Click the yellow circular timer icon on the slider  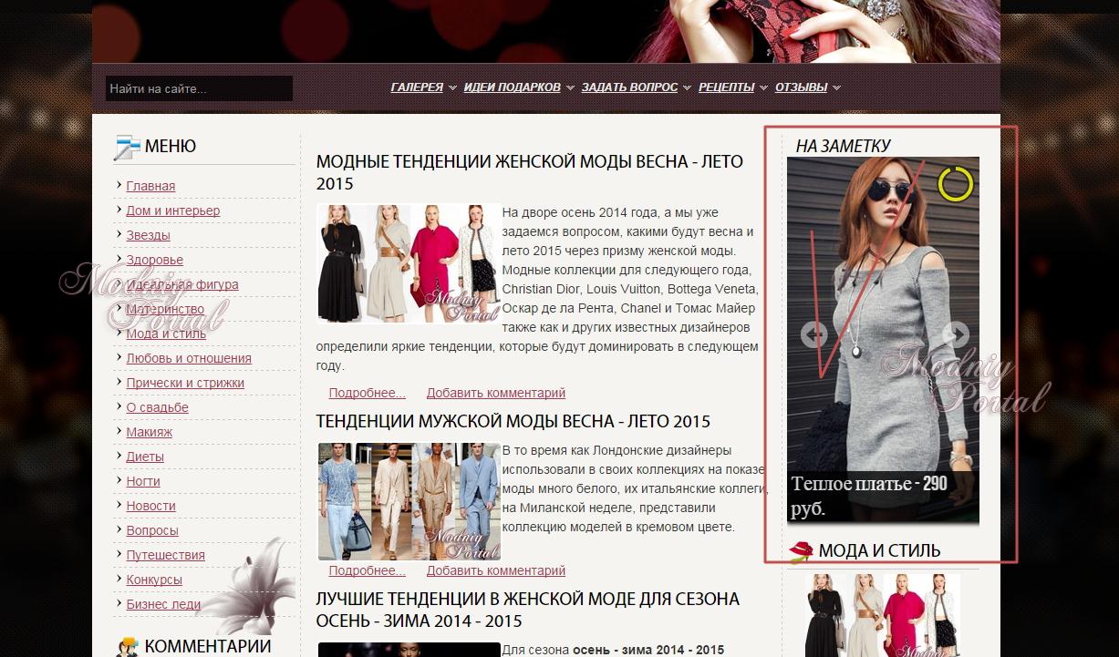click(955, 183)
